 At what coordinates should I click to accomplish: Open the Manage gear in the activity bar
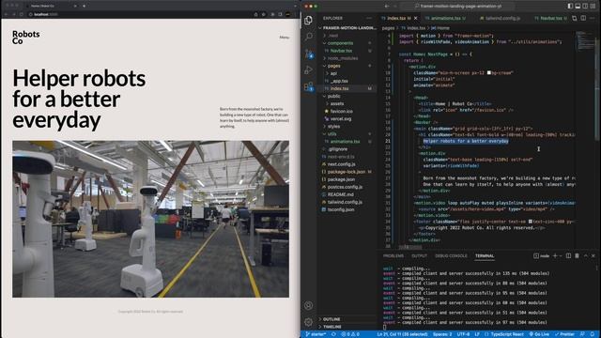pyautogui.click(x=309, y=322)
